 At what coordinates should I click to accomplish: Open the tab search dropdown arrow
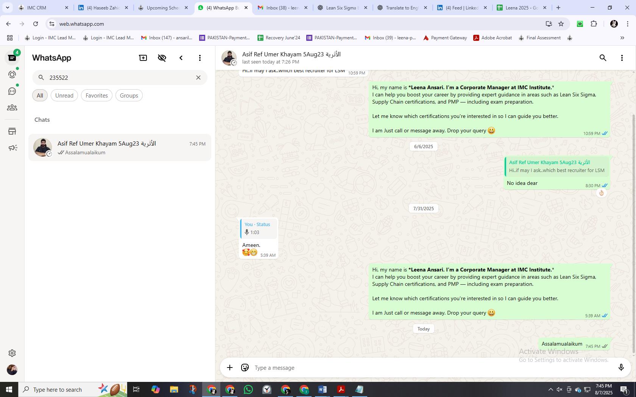coord(7,8)
